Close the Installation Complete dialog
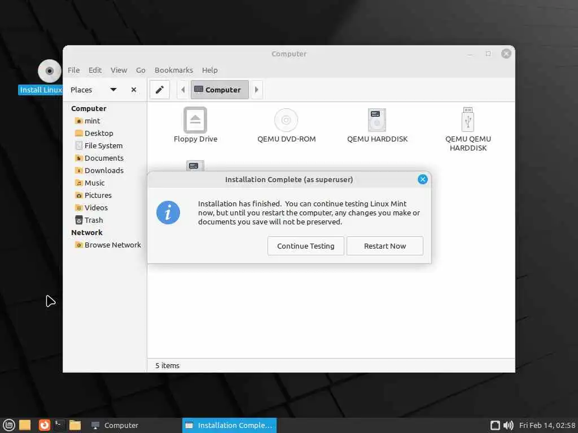Screen dimensions: 578x433 click(x=422, y=179)
